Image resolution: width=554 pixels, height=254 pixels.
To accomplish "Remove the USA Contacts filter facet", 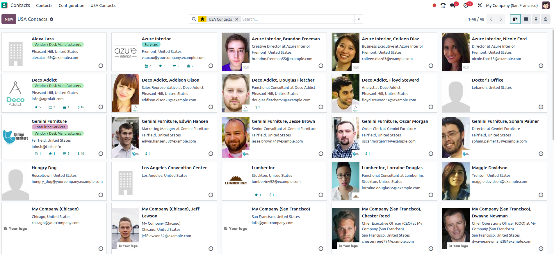I will [x=236, y=19].
